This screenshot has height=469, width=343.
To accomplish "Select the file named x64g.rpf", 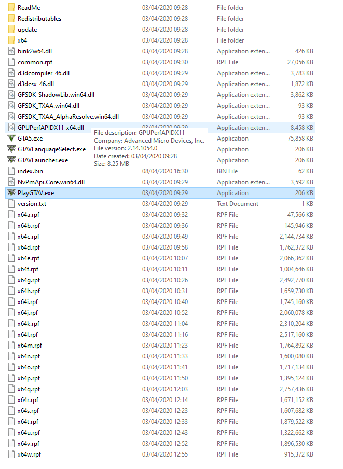I will tap(29, 280).
